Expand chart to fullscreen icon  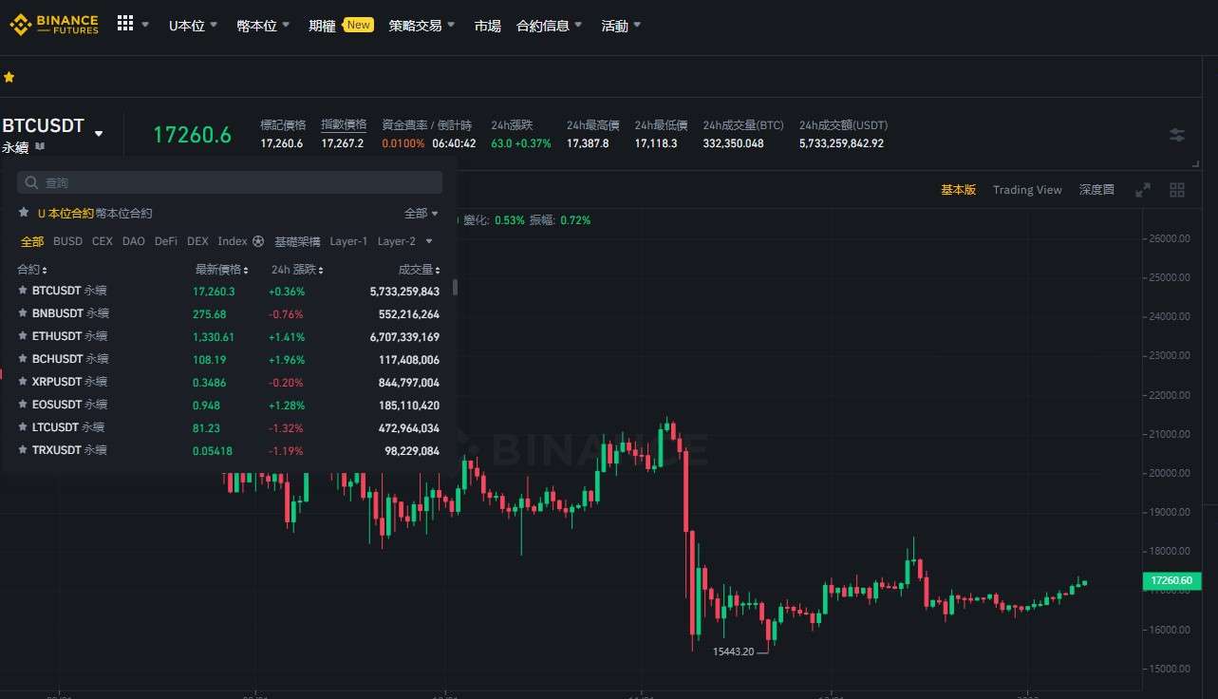click(x=1143, y=190)
